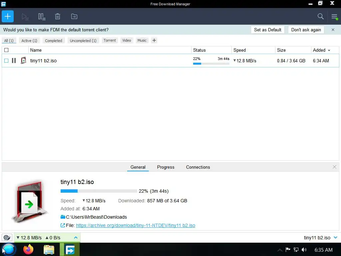The image size is (341, 256).
Task: Open the Downloads folder icon in details
Action: 63,217
